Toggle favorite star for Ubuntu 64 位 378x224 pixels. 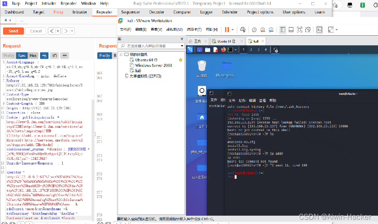(180, 60)
